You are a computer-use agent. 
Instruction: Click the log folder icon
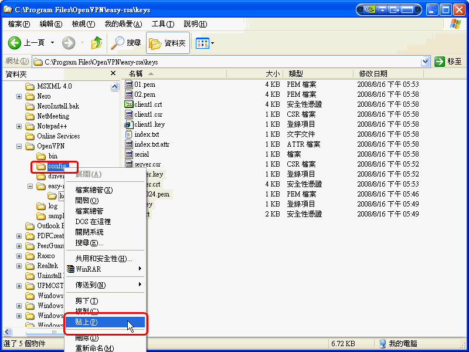point(41,207)
